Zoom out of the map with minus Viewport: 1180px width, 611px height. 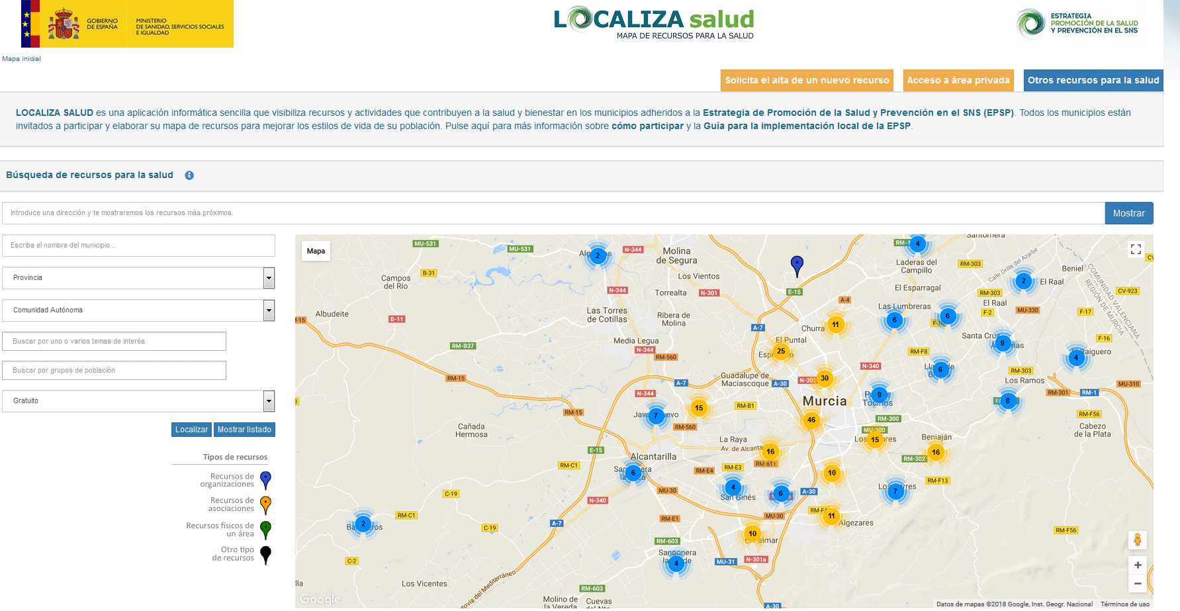(x=1138, y=583)
